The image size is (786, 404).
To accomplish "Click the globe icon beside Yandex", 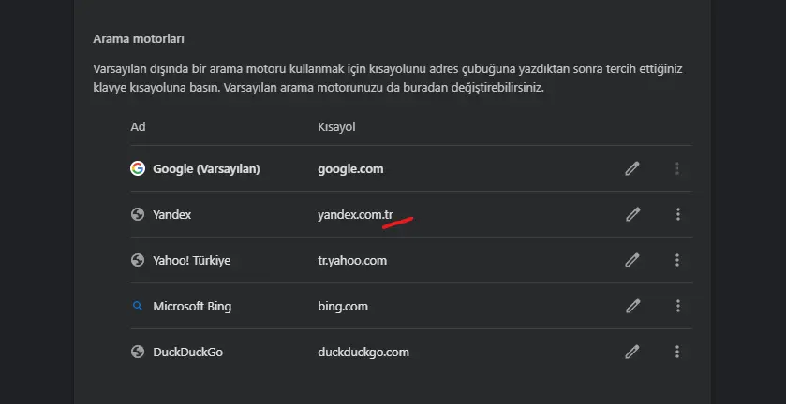I will (138, 215).
